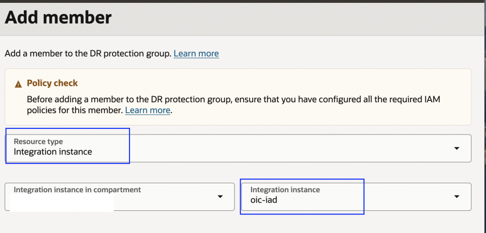Open Learn more link in Policy check notice

[148, 110]
